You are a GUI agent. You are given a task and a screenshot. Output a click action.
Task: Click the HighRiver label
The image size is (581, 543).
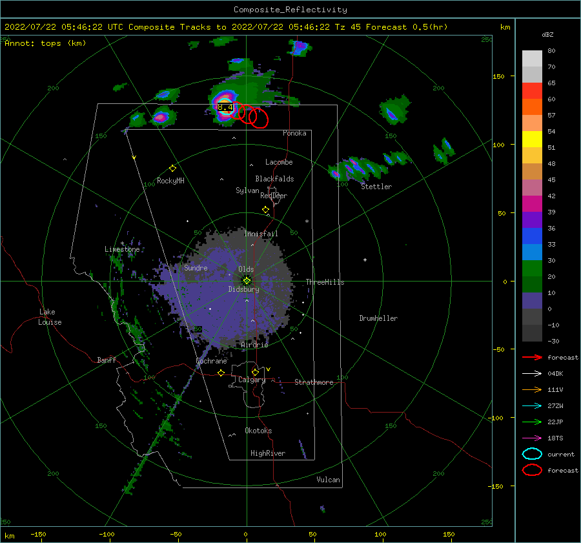click(x=268, y=453)
